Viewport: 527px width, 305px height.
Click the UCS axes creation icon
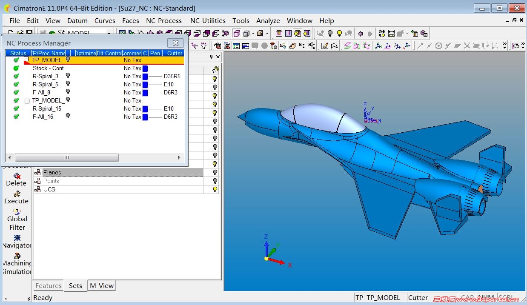pos(378,46)
